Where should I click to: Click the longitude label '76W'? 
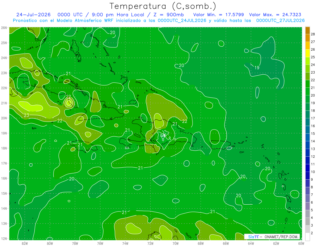point(100,243)
